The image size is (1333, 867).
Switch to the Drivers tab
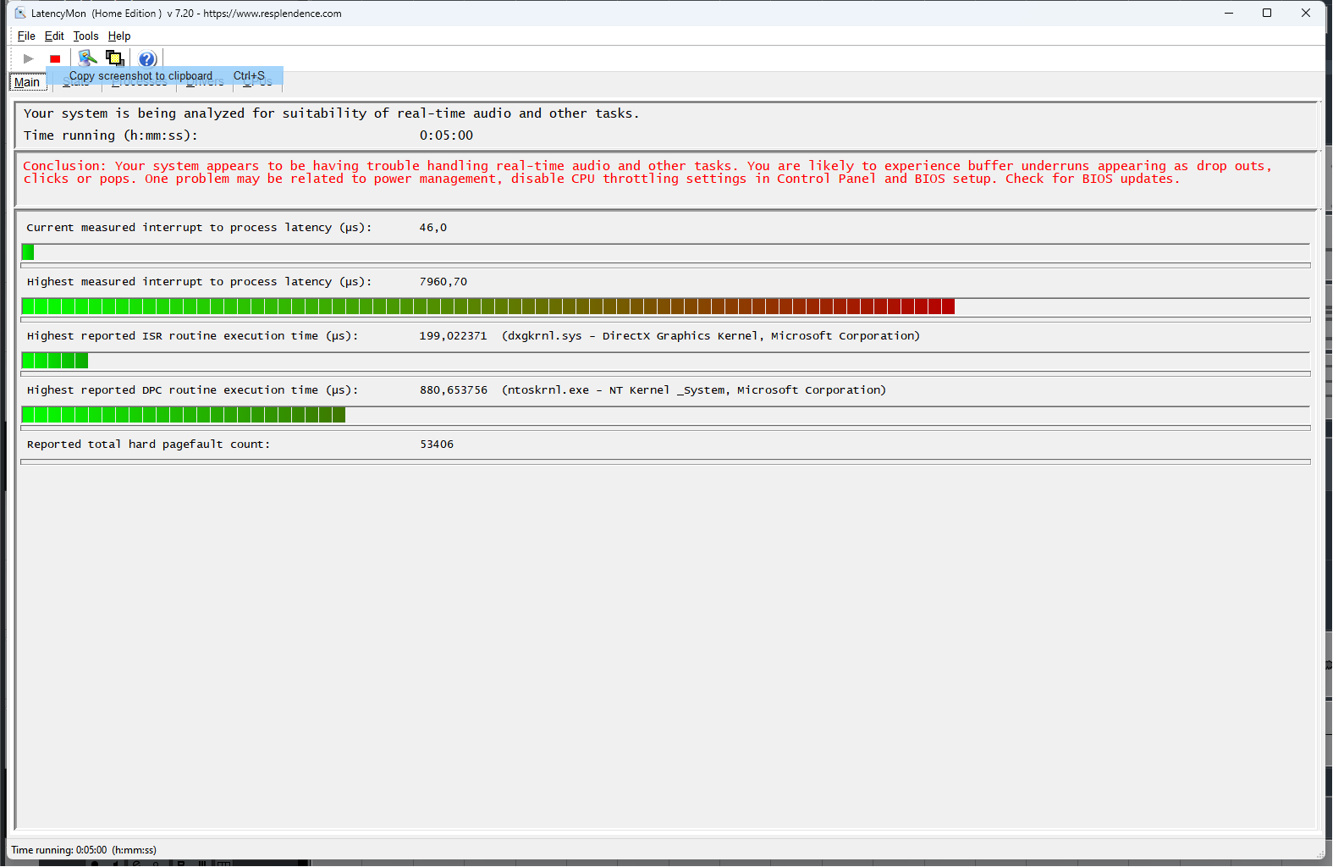coord(205,84)
